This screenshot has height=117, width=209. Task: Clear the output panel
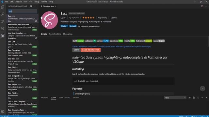[x=189, y=97]
